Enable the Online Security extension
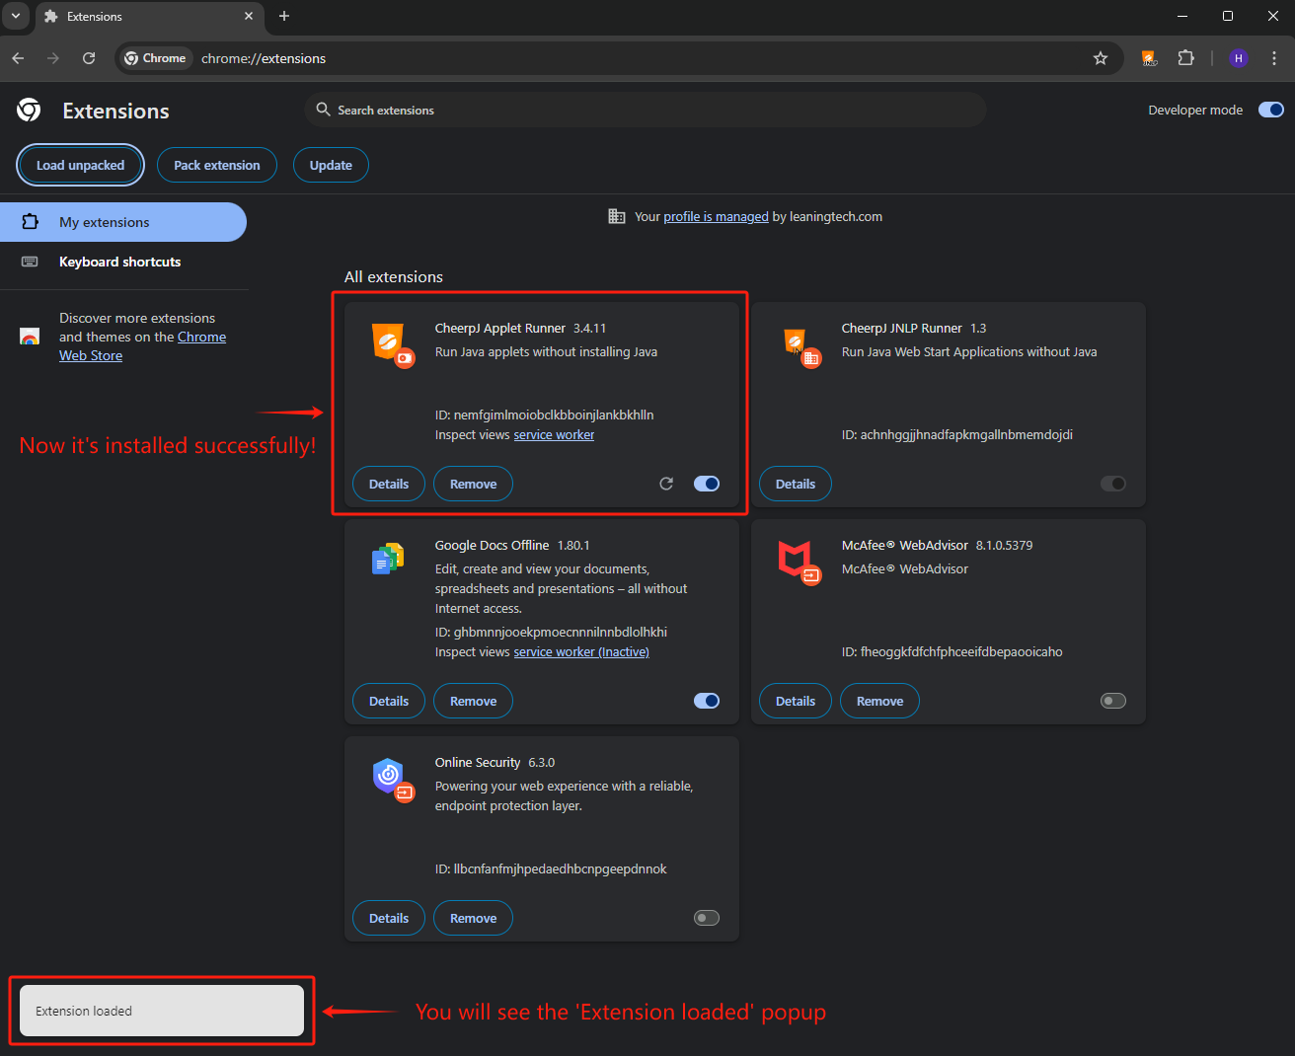Screen dimensions: 1295x1056 707,918
